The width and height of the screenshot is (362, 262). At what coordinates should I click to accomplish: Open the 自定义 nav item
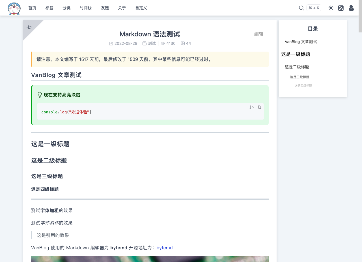(141, 8)
